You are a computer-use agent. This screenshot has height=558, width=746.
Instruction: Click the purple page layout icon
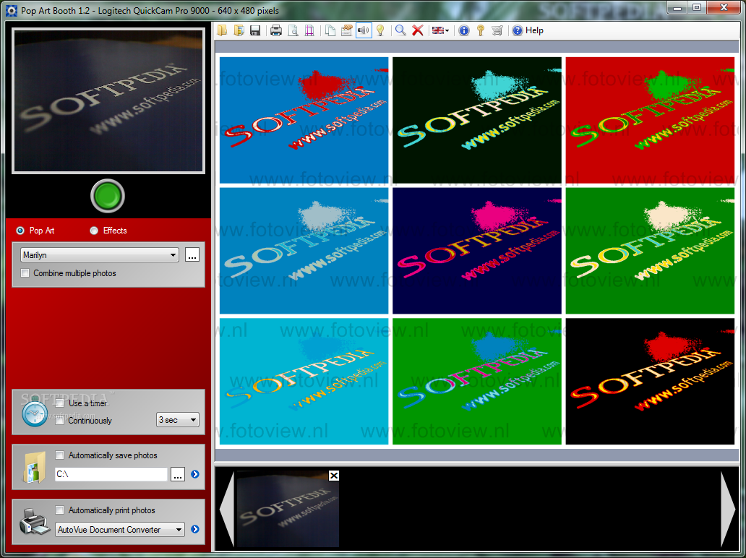(309, 30)
